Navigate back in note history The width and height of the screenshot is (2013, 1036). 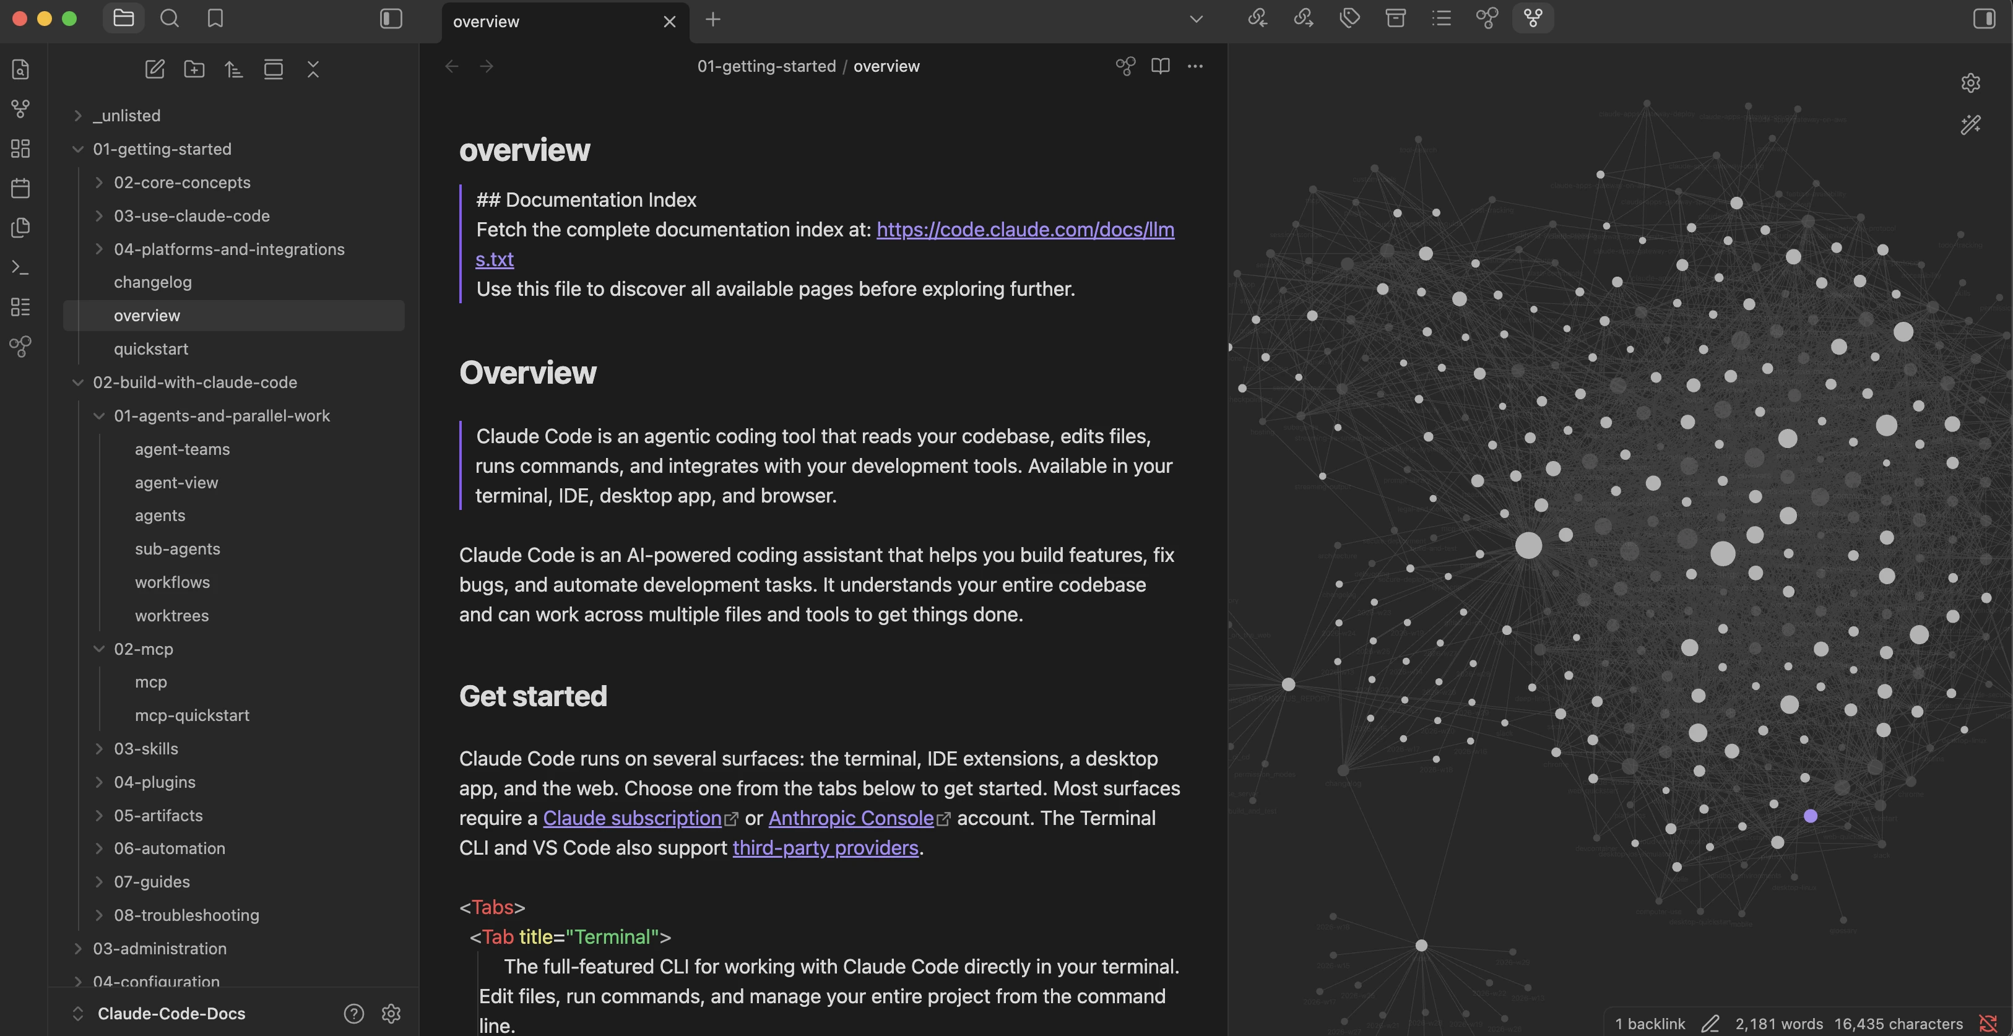pyautogui.click(x=452, y=66)
